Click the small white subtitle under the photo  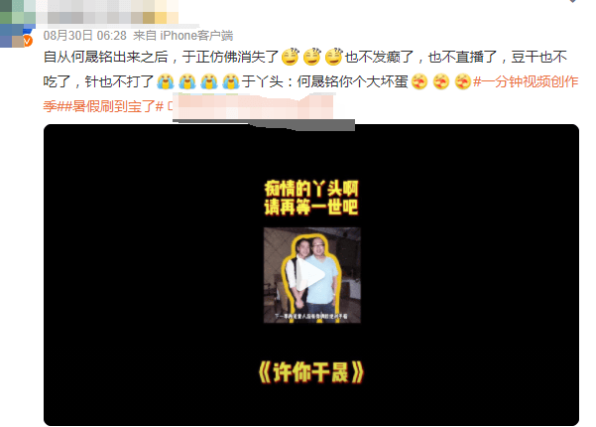(x=311, y=316)
